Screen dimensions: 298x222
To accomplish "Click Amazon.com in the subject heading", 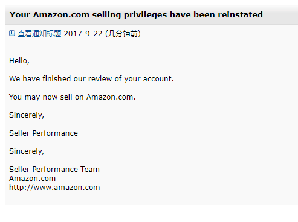I will coord(61,15).
